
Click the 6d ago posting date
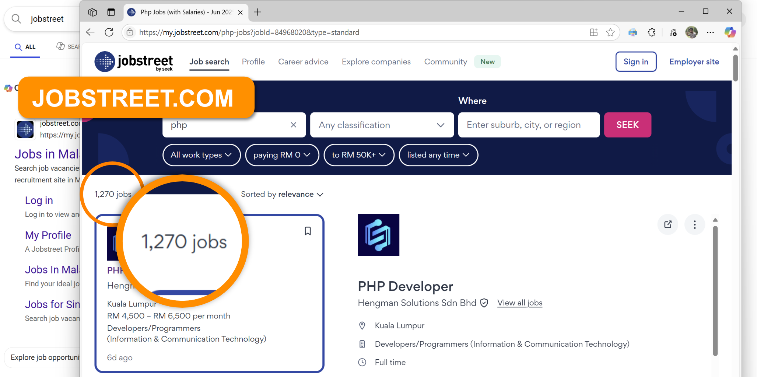[x=120, y=357]
